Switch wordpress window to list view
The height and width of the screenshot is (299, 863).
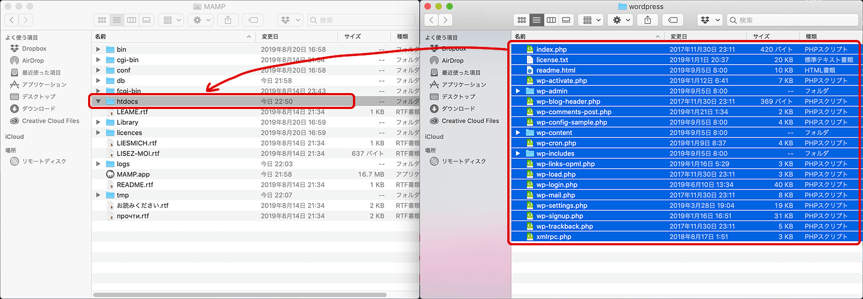(536, 20)
